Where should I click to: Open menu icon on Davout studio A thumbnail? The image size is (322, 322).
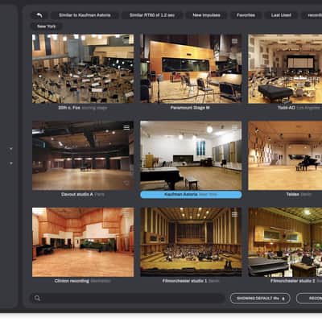coord(126,127)
